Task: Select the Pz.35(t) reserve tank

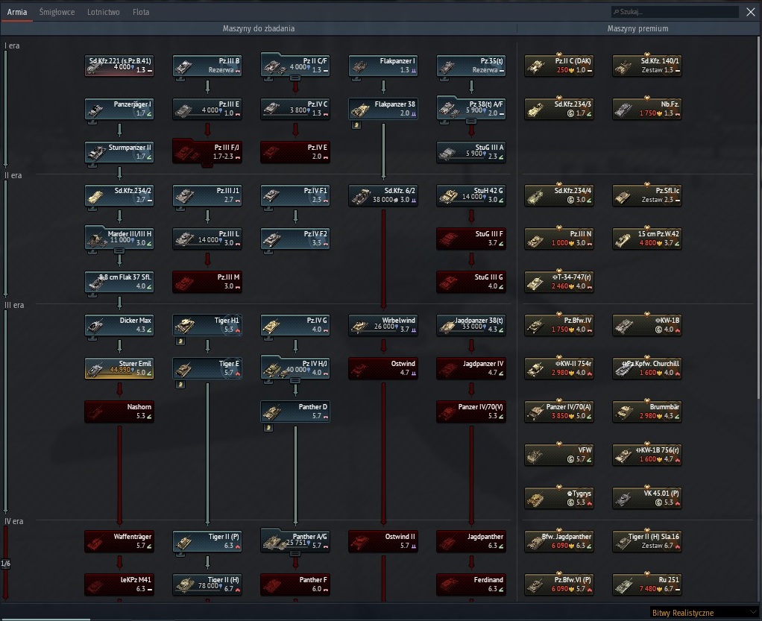Action: (x=471, y=66)
